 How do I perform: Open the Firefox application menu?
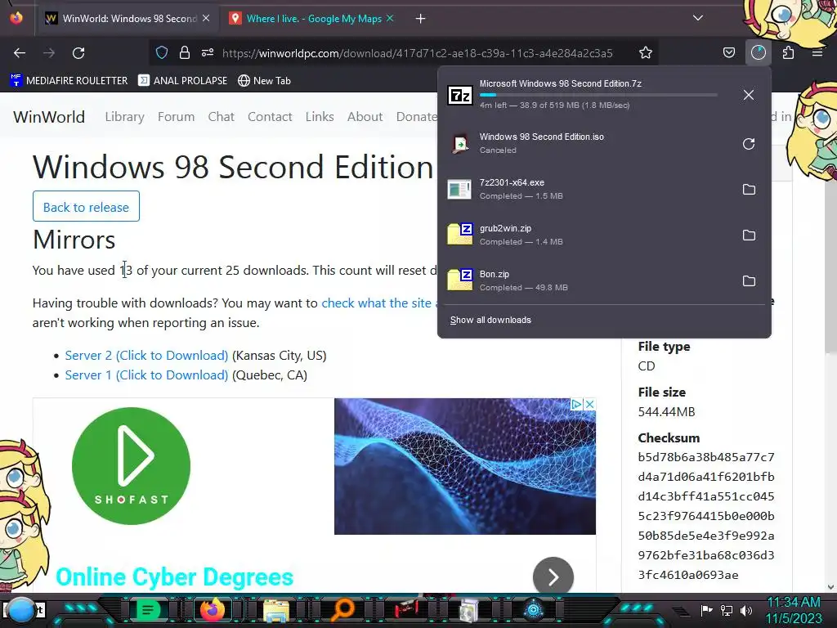coord(817,52)
